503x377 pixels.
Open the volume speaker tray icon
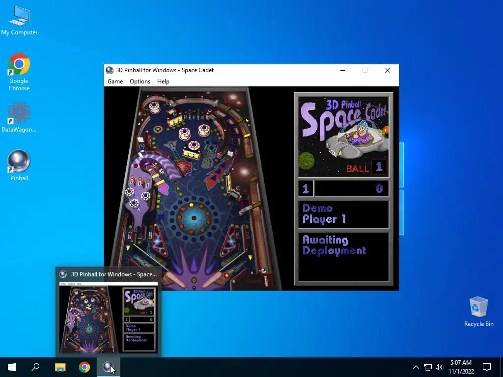[439, 367]
